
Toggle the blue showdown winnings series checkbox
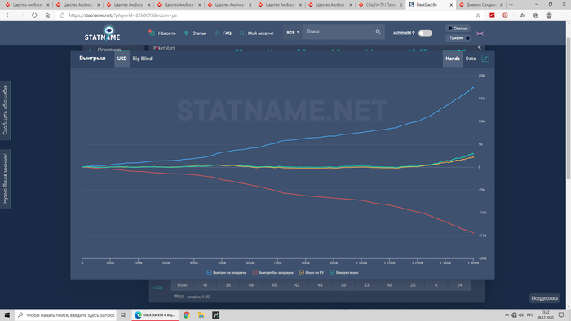(209, 272)
